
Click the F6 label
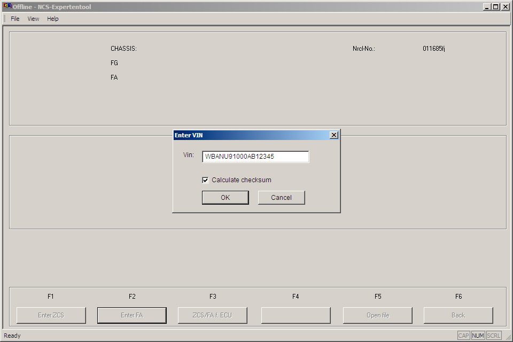click(x=458, y=296)
